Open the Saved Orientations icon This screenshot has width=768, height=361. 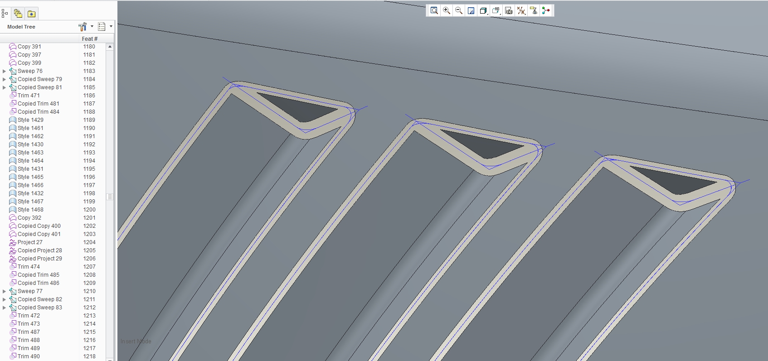point(496,10)
